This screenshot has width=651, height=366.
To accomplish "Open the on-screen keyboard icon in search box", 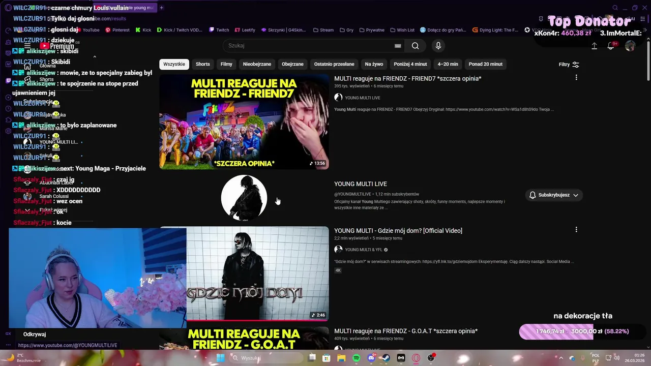I will (398, 46).
